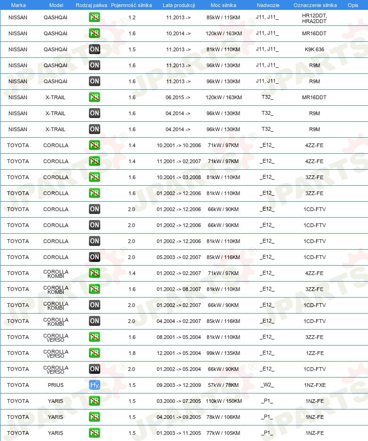Click petrol icon in Corolla Verso 1.8 row

[94, 353]
